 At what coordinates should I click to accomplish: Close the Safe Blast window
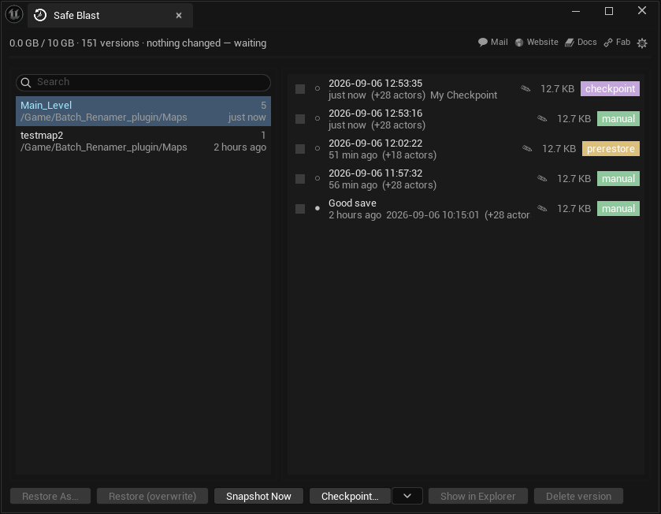click(641, 10)
